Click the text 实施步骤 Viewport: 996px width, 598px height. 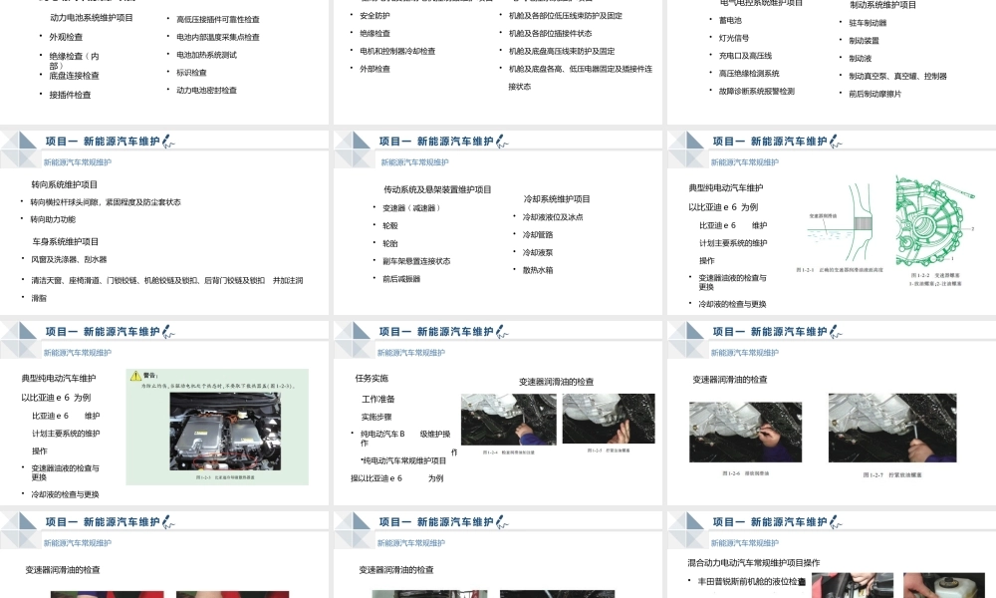point(376,417)
